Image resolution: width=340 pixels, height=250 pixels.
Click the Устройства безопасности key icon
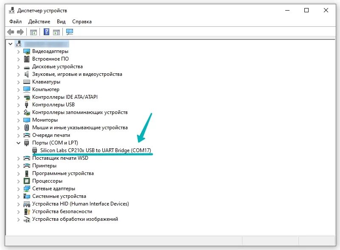[x=27, y=211]
